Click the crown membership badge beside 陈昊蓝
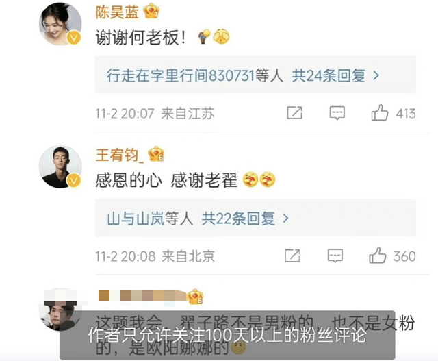 [151, 11]
